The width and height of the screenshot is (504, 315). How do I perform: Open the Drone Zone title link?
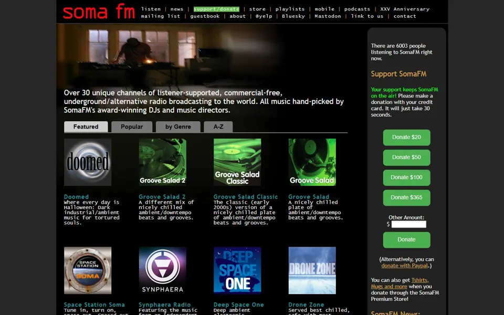(x=306, y=304)
